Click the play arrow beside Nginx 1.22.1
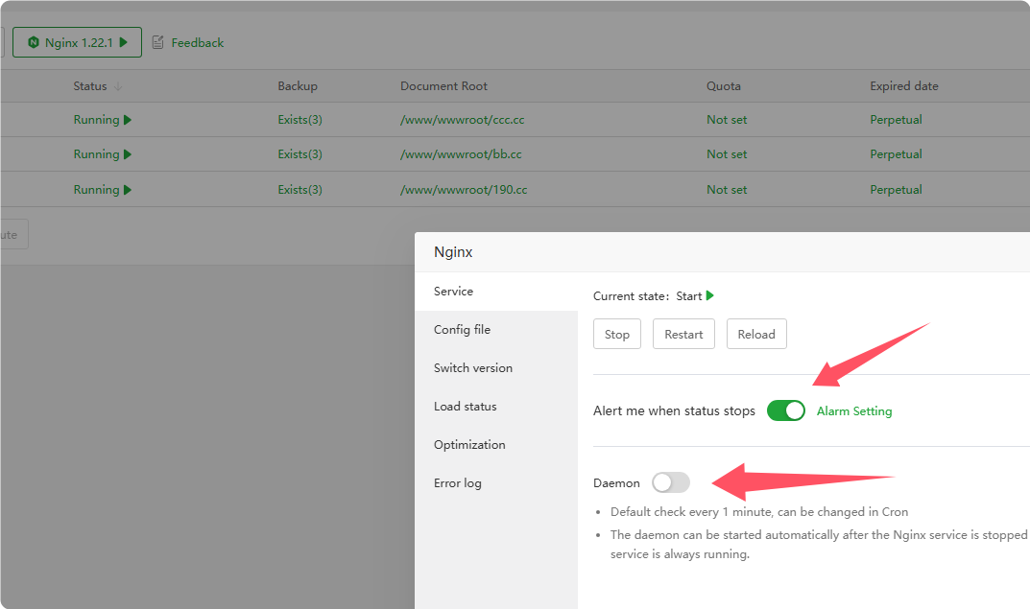Viewport: 1030px width, 609px height. pyautogui.click(x=124, y=43)
